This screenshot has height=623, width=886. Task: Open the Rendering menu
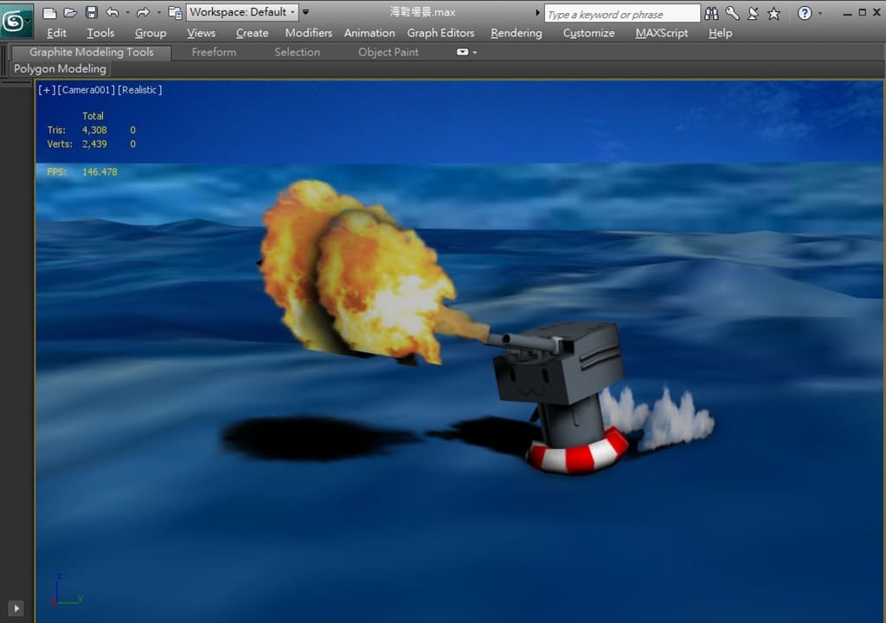click(516, 33)
